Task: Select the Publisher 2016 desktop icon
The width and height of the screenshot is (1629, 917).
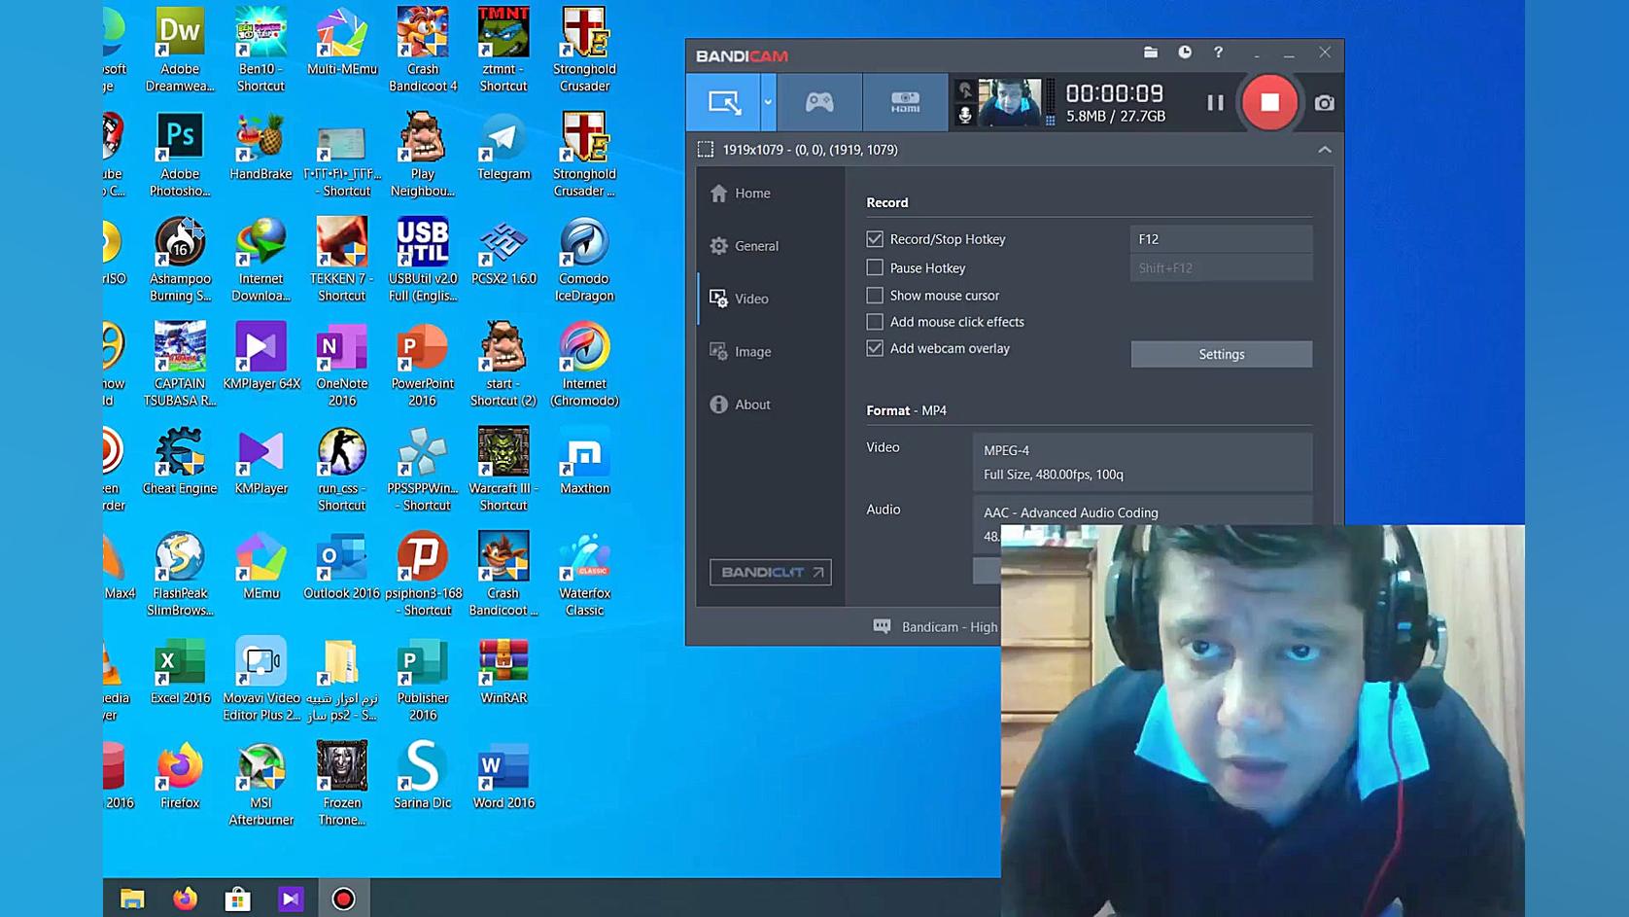Action: (x=423, y=679)
